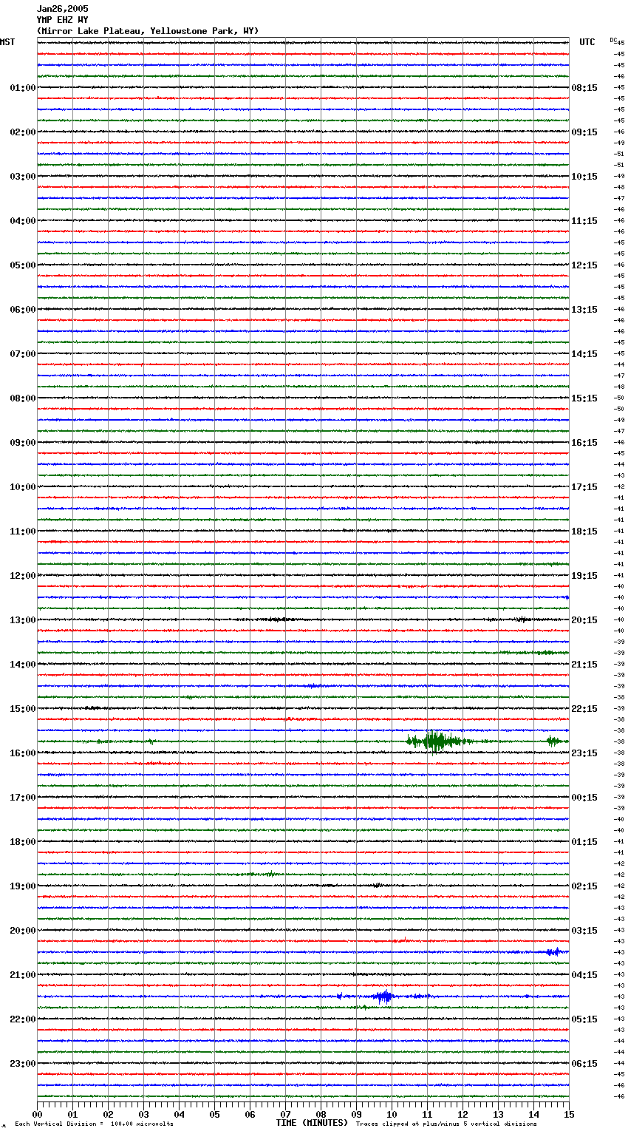Screen dimensions: 628x1134
Task: Select the 17:00 MST time label
Action: pyautogui.click(x=23, y=798)
